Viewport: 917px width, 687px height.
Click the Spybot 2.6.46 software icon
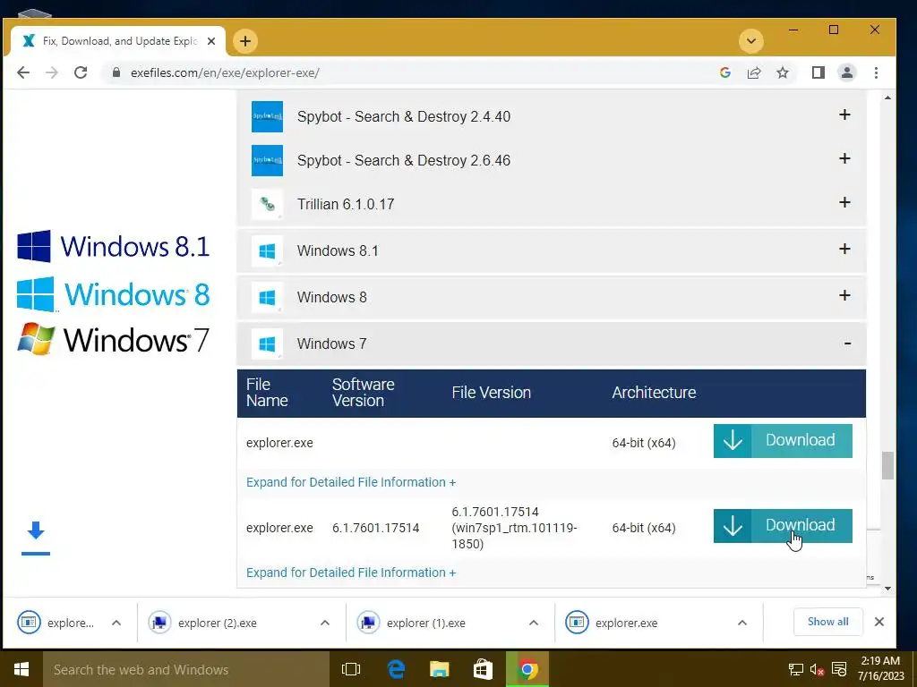267,160
